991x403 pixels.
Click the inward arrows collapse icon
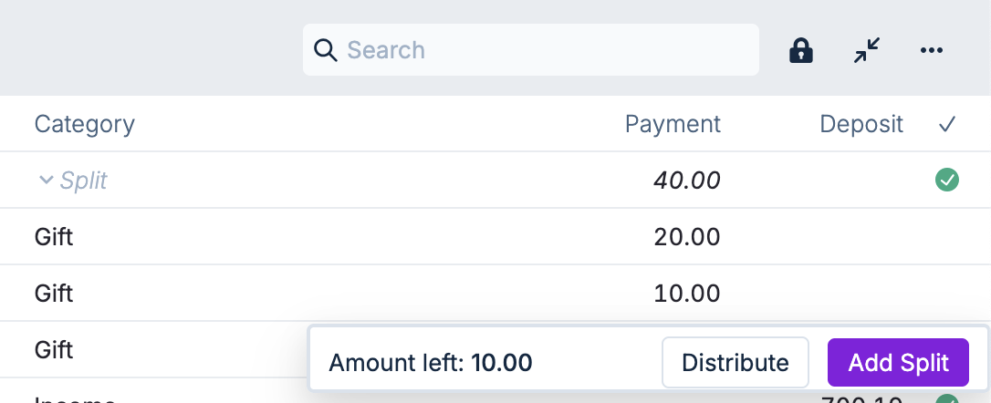pos(866,50)
